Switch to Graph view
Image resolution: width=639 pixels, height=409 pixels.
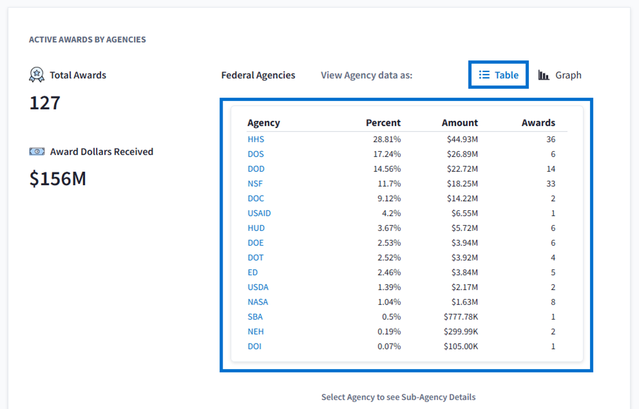pos(560,75)
